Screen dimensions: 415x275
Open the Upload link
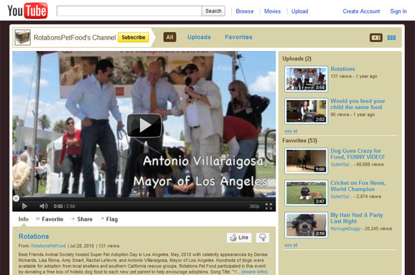[x=299, y=11]
